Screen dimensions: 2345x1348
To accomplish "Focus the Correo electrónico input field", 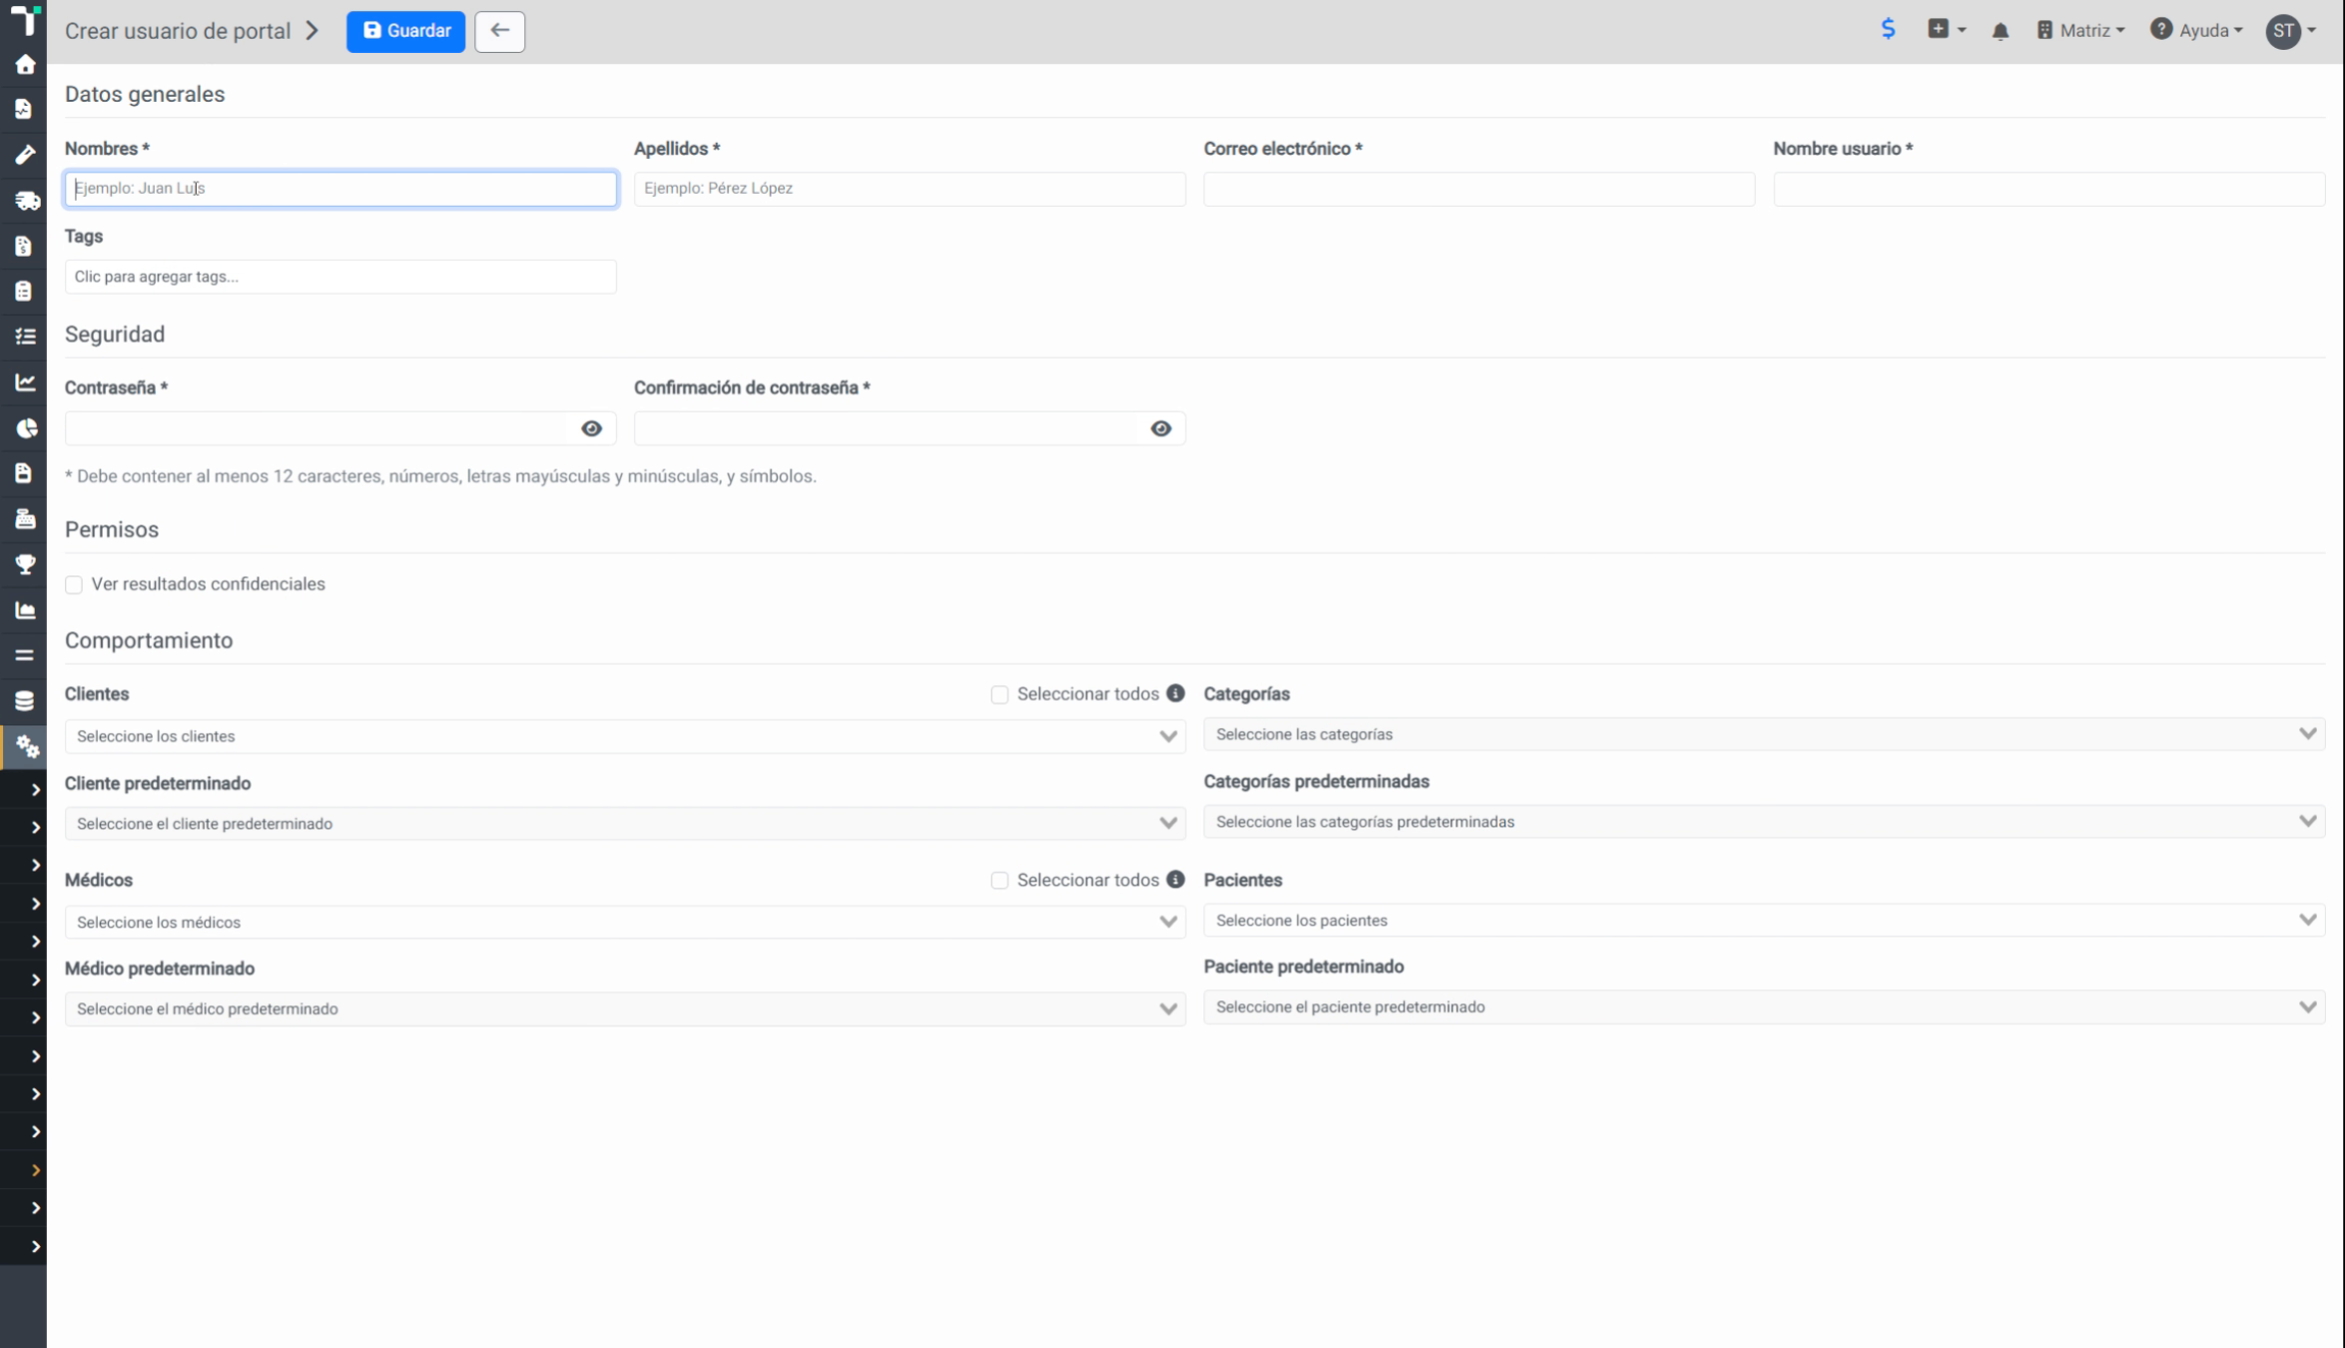I will (x=1478, y=188).
